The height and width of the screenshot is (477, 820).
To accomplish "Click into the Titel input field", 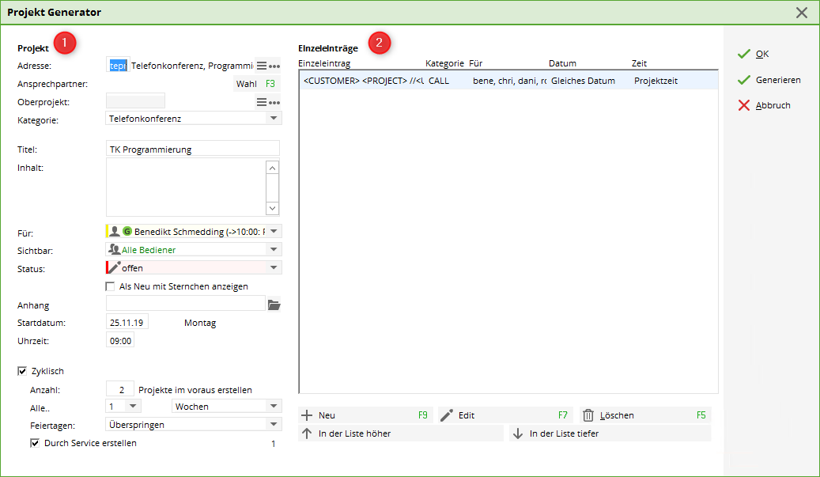I will 193,149.
